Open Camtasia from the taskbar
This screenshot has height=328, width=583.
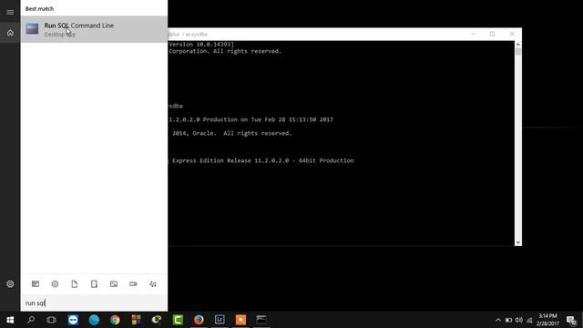pyautogui.click(x=178, y=320)
